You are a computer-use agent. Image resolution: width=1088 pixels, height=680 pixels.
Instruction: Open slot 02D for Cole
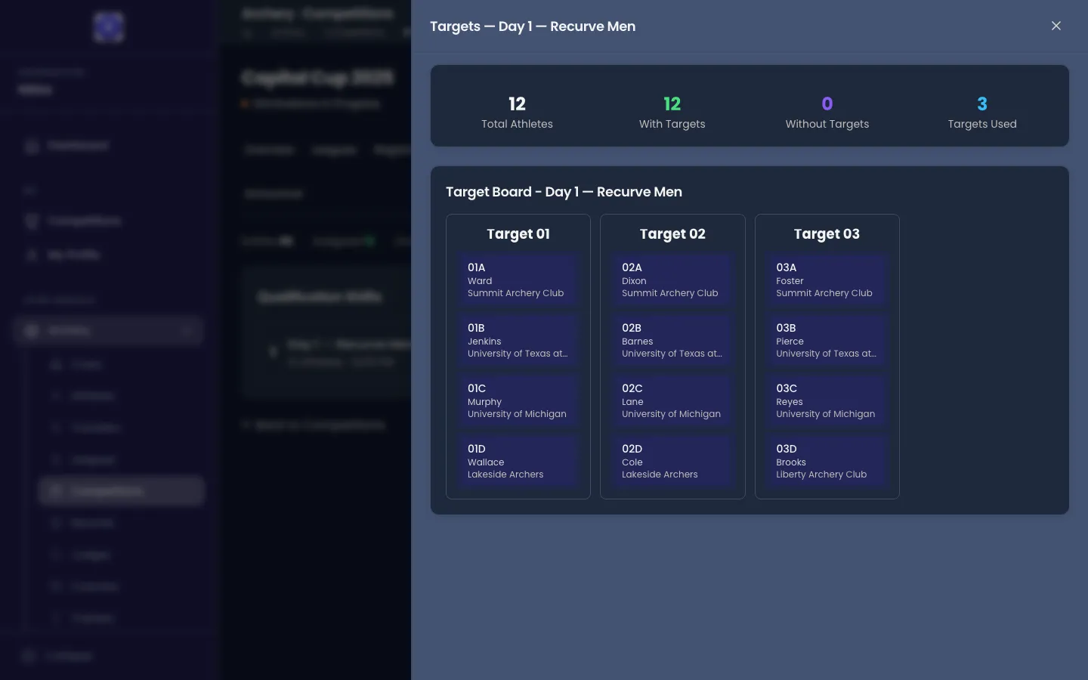click(x=672, y=461)
